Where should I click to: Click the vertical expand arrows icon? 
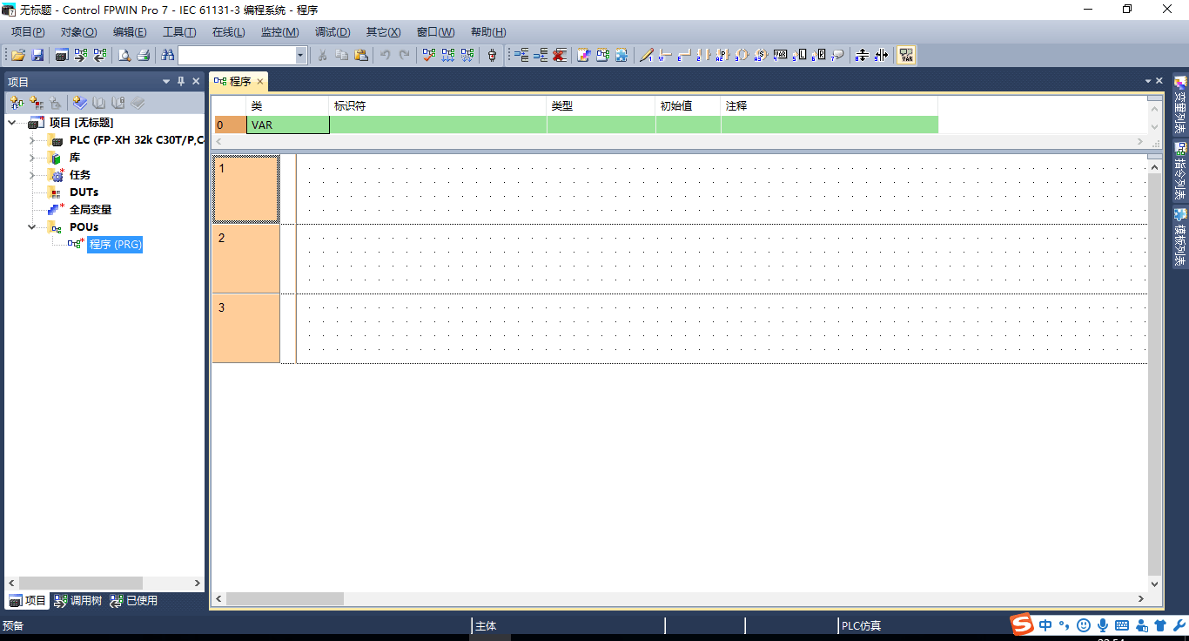pos(862,55)
